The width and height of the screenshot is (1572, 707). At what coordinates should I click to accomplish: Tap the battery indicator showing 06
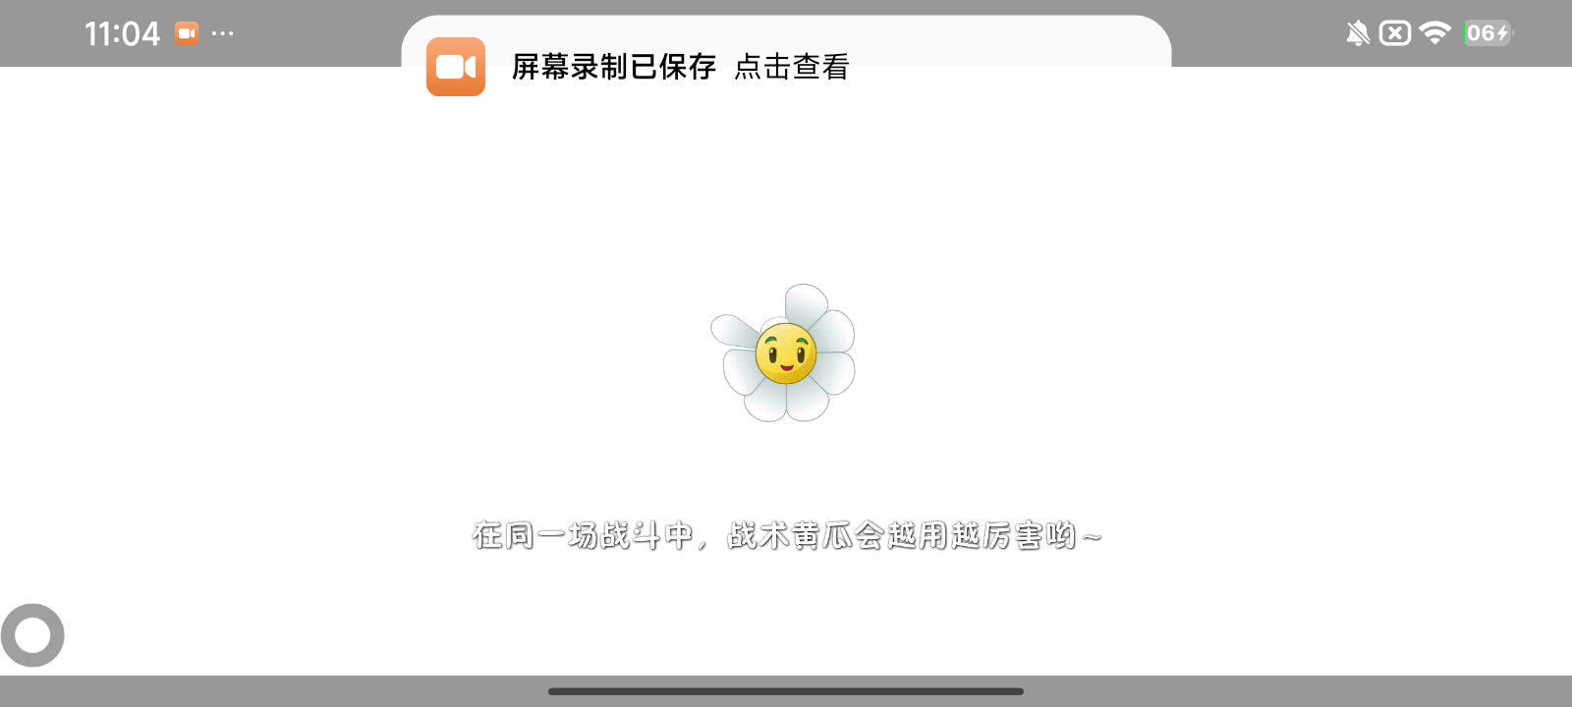pyautogui.click(x=1488, y=33)
